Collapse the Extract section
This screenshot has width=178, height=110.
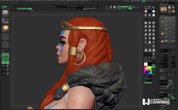point(162,92)
